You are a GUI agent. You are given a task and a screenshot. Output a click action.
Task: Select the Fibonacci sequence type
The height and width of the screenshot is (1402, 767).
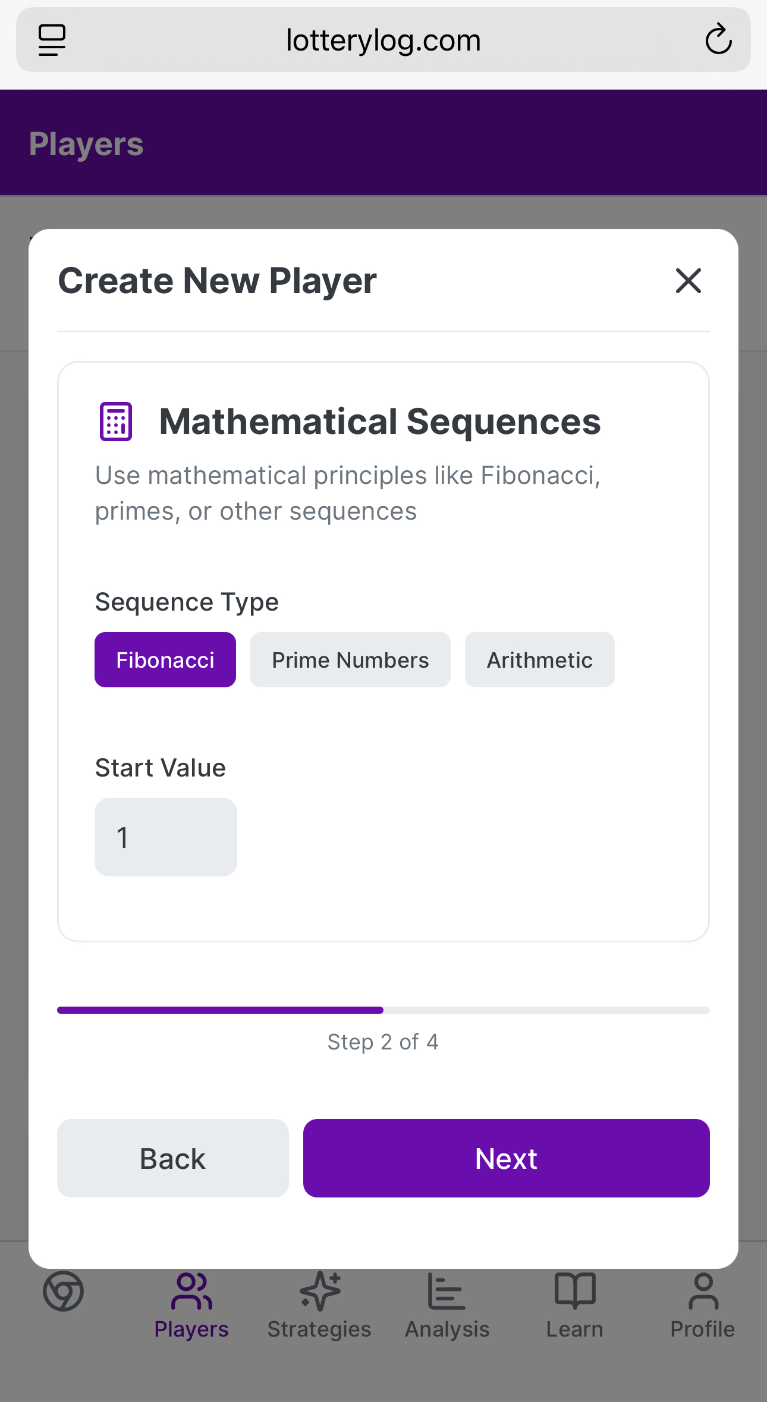(165, 660)
